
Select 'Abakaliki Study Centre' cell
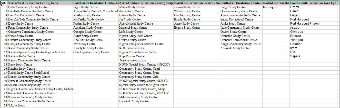(x=241, y=48)
